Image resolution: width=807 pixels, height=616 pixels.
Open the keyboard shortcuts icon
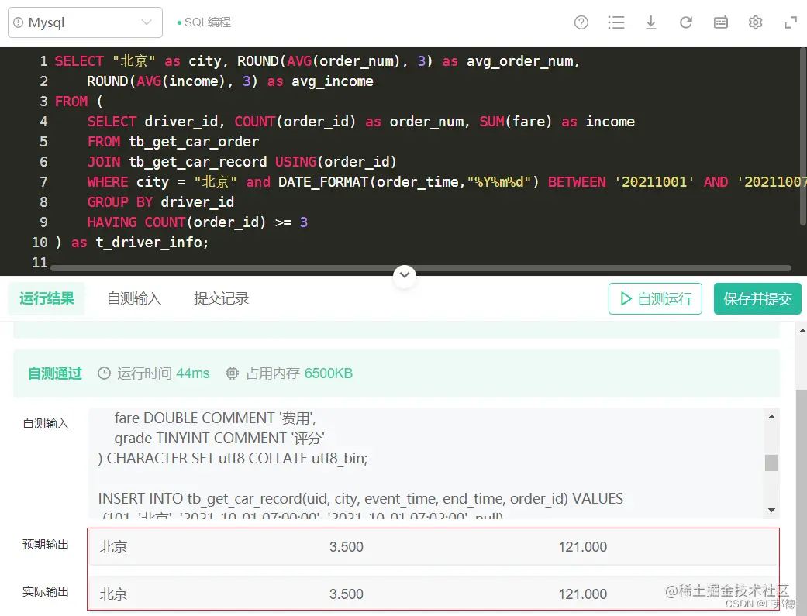click(x=721, y=22)
